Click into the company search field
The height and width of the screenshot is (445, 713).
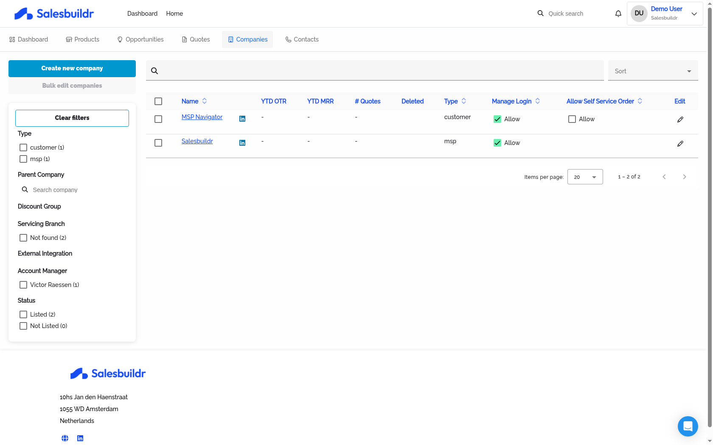[375, 70]
